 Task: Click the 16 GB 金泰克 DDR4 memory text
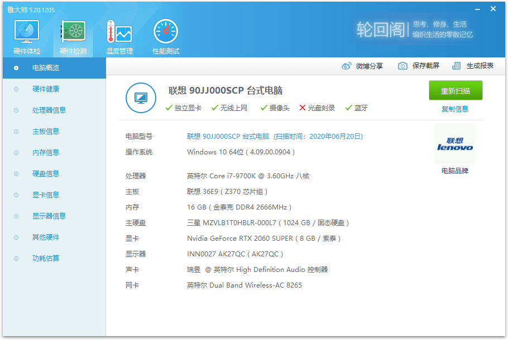[x=239, y=207]
